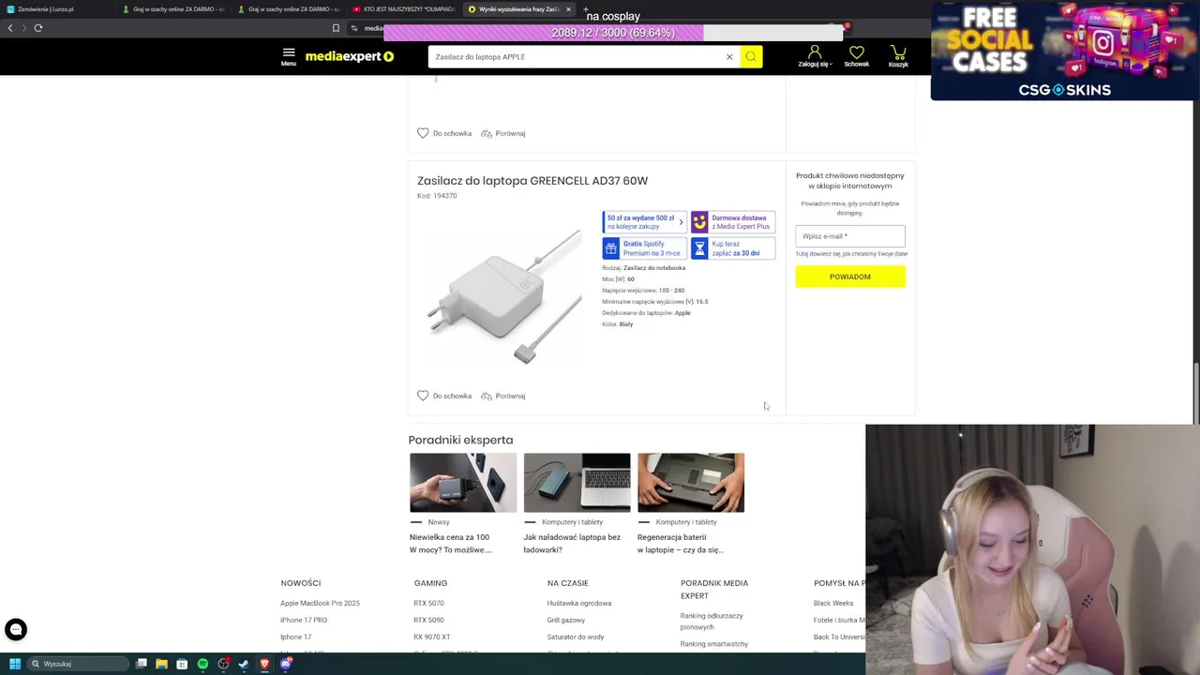Image resolution: width=1200 pixels, height=675 pixels.
Task: Clear the search field with the X icon
Action: (x=729, y=57)
